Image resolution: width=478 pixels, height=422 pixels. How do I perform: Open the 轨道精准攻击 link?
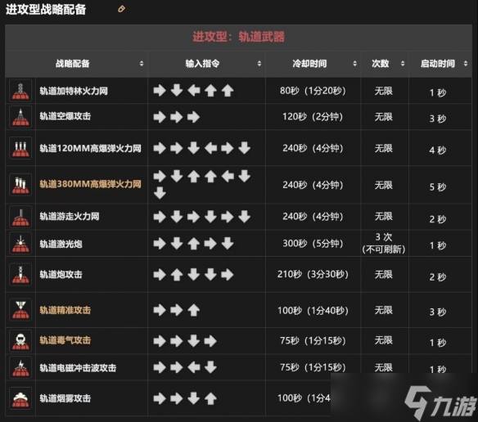coord(65,310)
